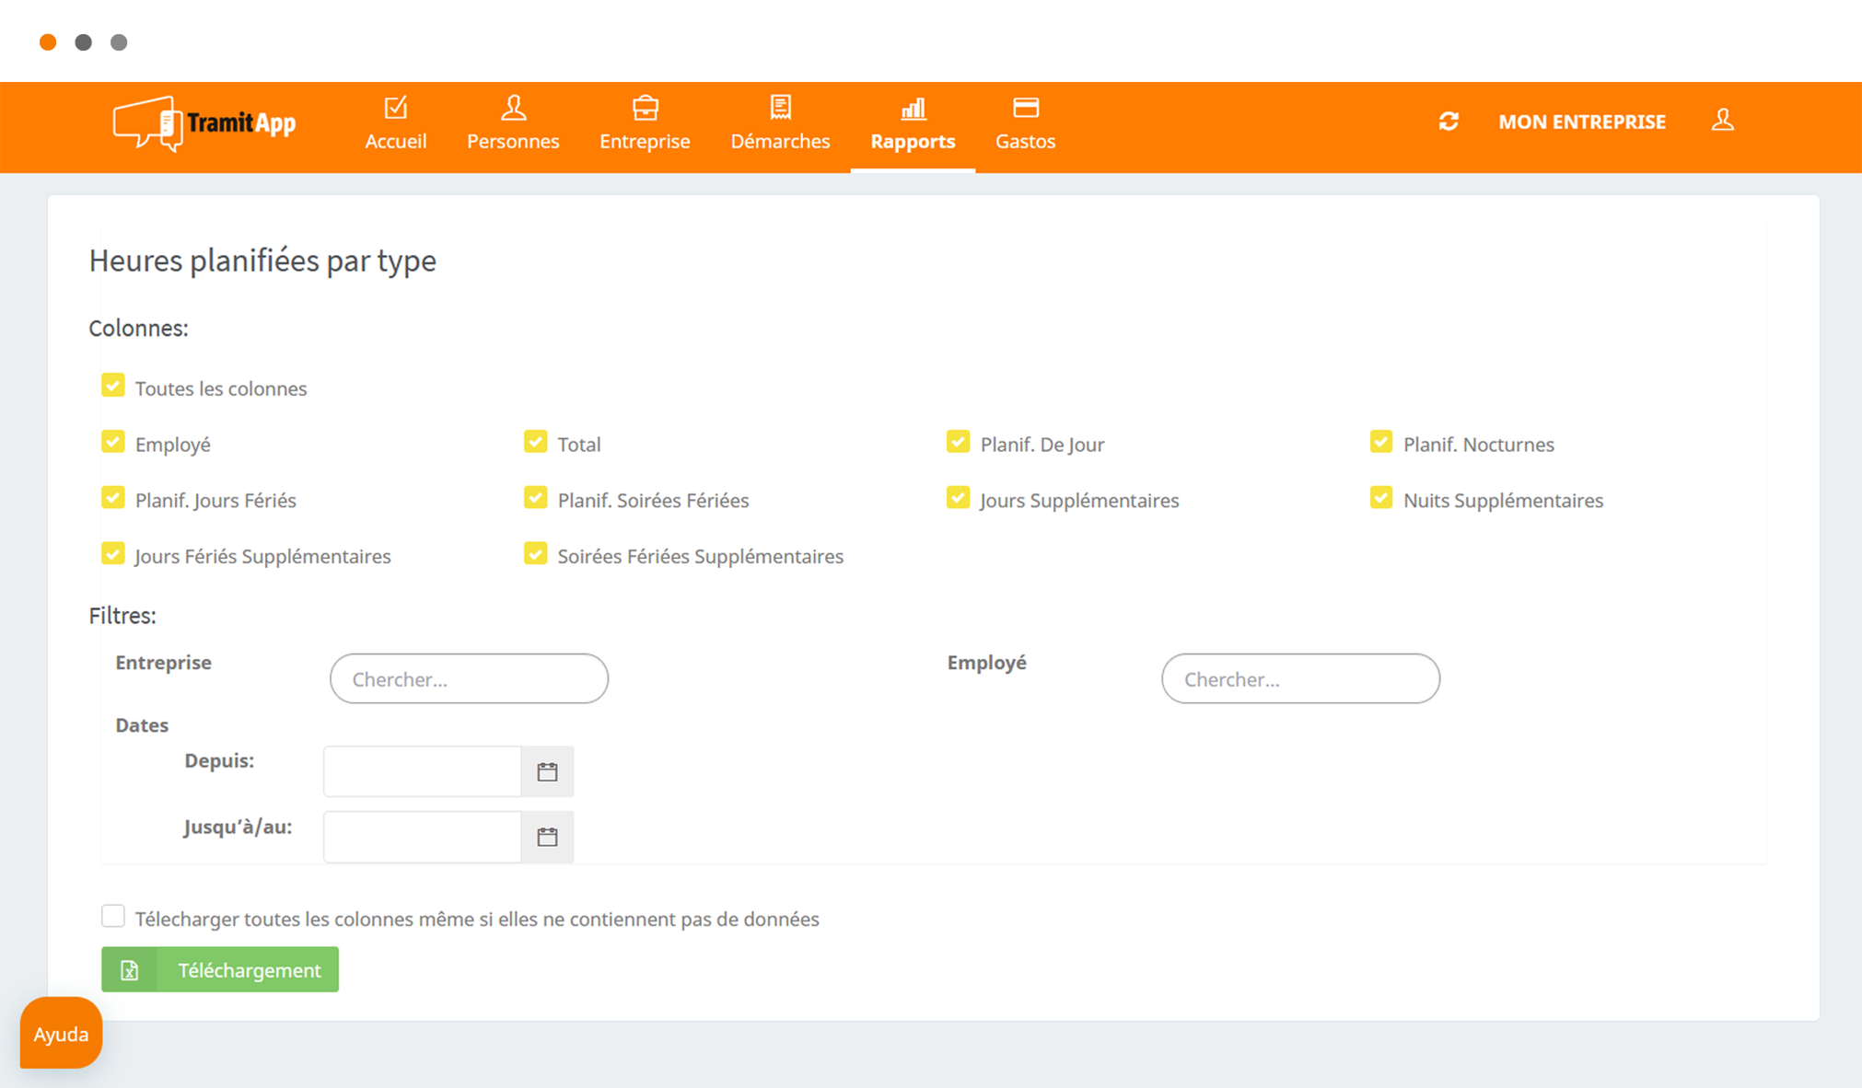Click the Personnes person icon
This screenshot has width=1862, height=1088.
513,108
